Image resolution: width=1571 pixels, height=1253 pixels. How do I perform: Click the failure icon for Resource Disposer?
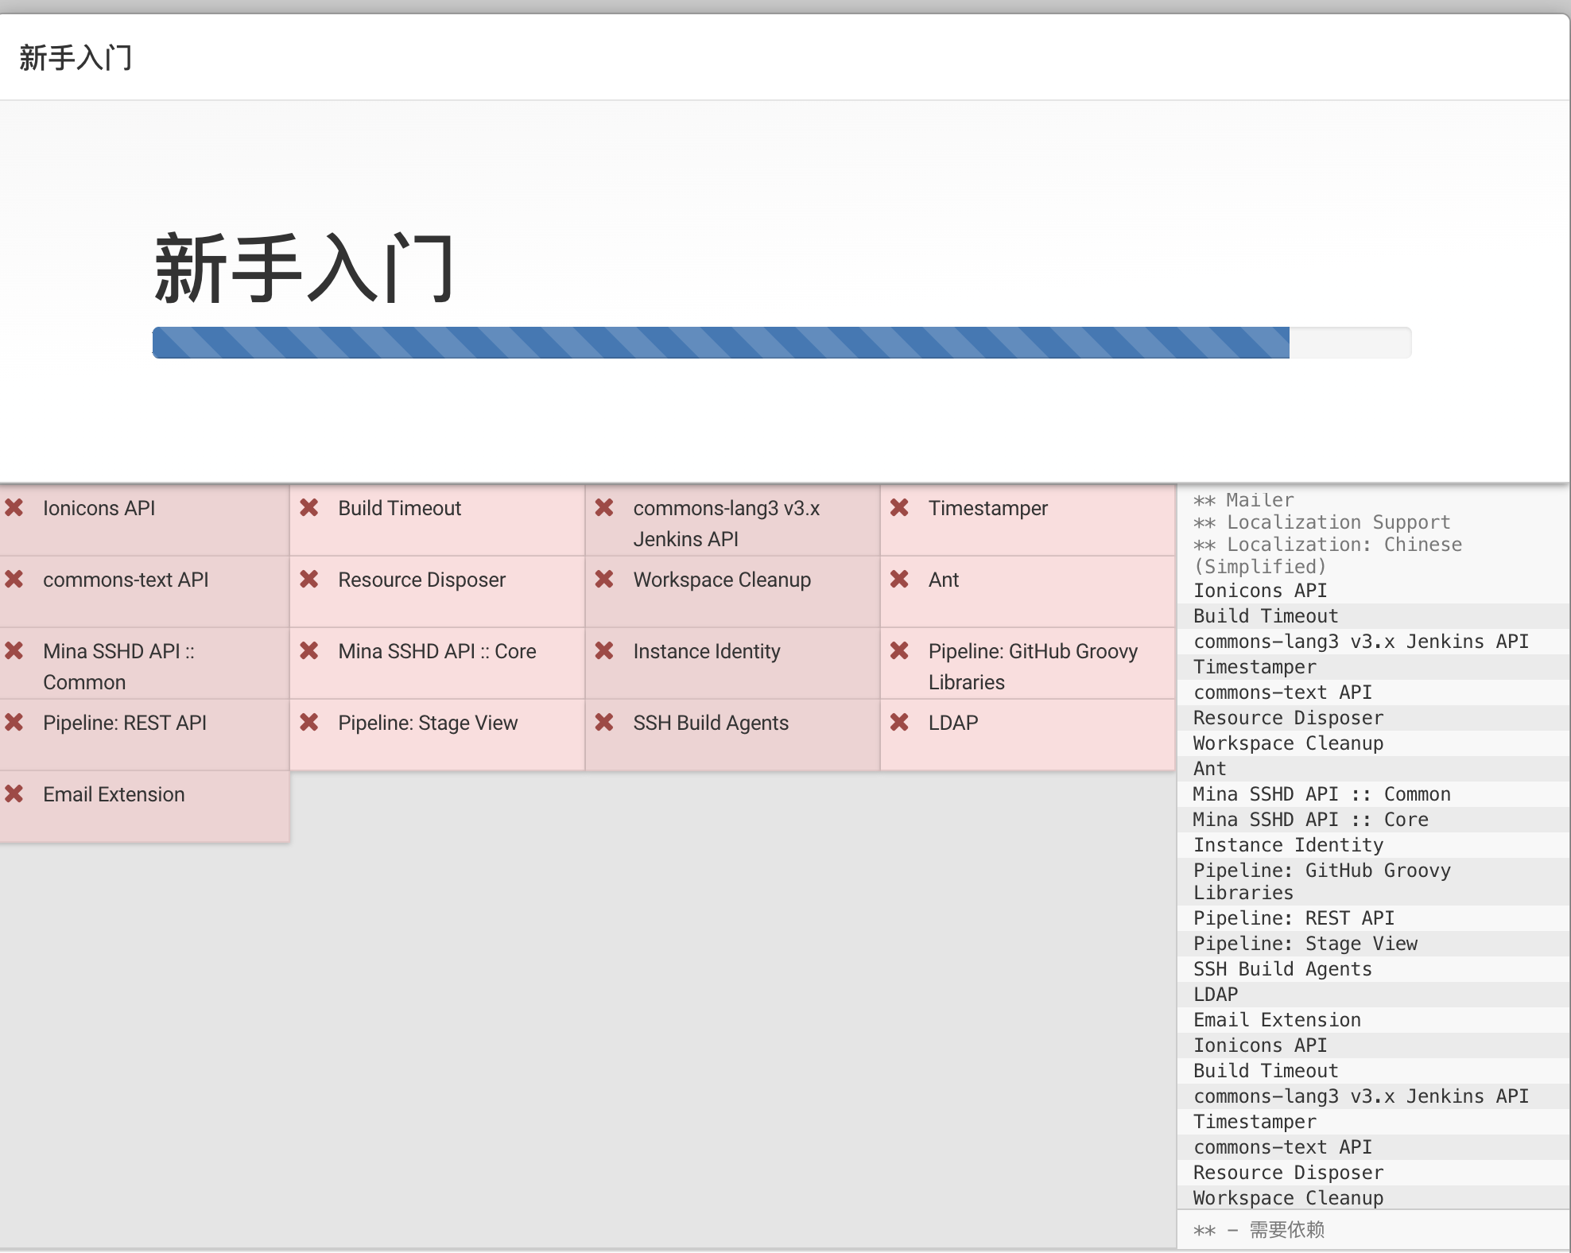tap(309, 579)
